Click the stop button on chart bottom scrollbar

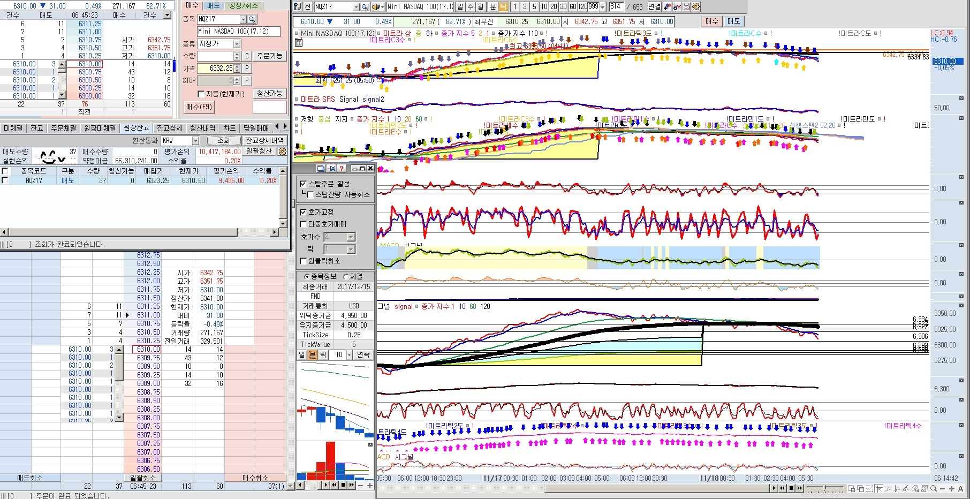(791, 488)
